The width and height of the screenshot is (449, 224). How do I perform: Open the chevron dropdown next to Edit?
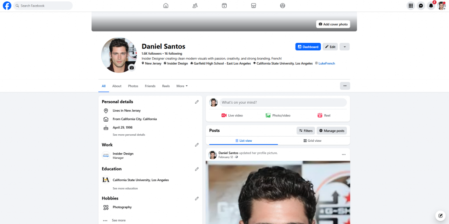coord(345,47)
